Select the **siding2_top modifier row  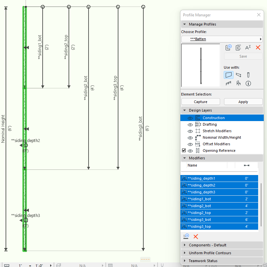(219, 213)
